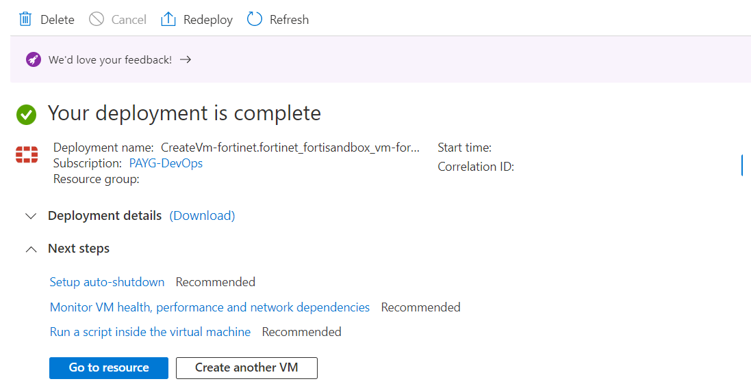Click the Refresh circular arrow icon
The height and width of the screenshot is (390, 751).
click(255, 19)
